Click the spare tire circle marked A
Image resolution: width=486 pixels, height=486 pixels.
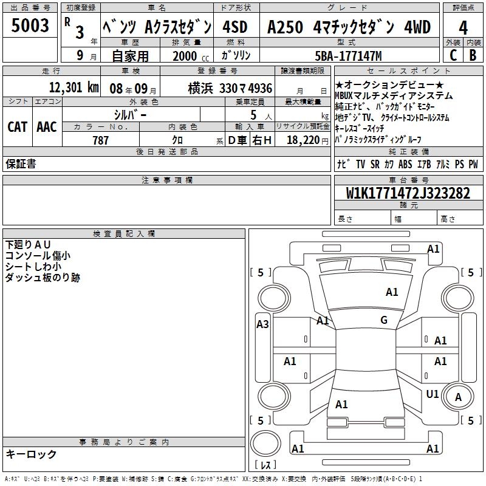pyautogui.click(x=459, y=397)
